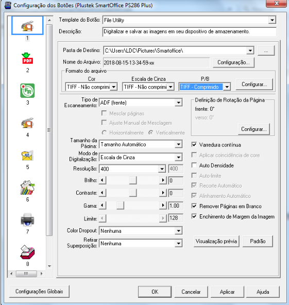
Task: Open the P/B TIFF format dropdown
Action: (x=227, y=87)
